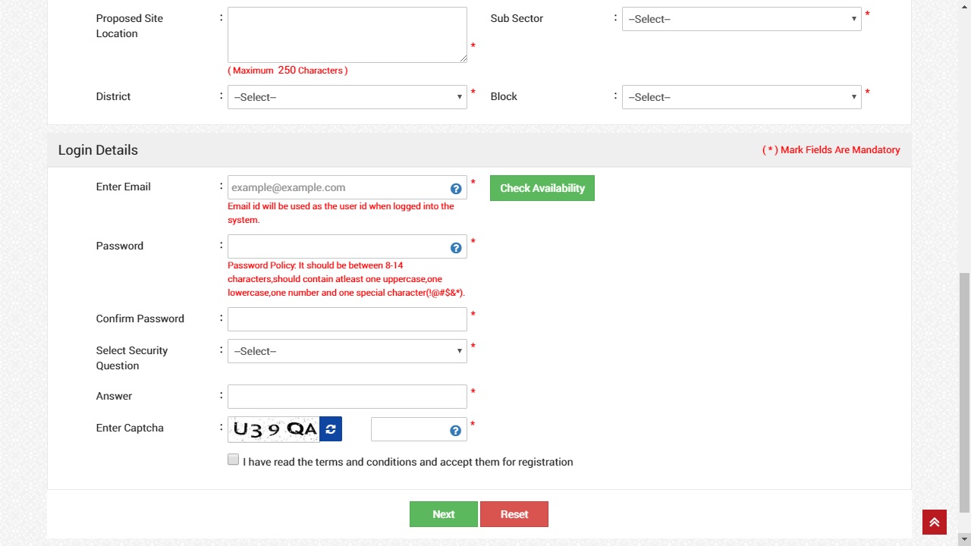Click the captcha input help icon

coord(455,431)
